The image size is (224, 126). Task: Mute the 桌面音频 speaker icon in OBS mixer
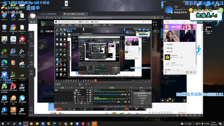125,102
